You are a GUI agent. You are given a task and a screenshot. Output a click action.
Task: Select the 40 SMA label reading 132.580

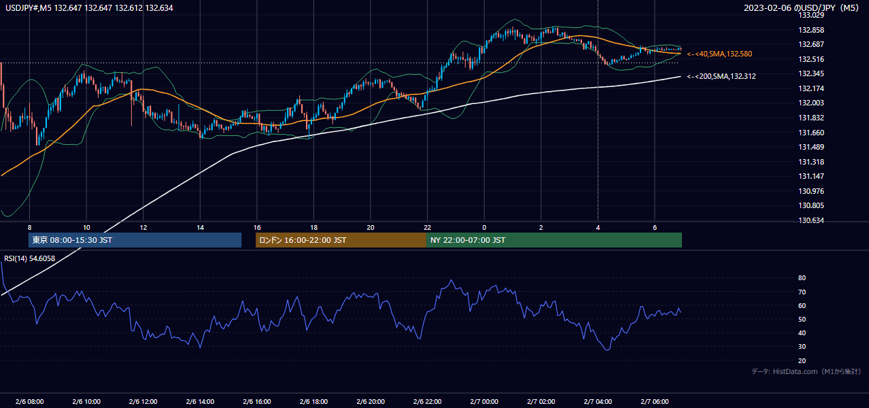[x=719, y=54]
